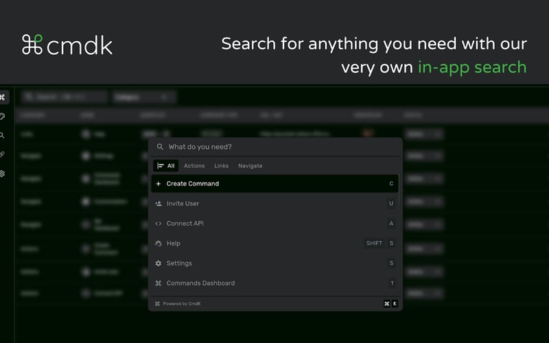Click the U shortcut badge on Invite User
This screenshot has height=343, width=549.
[391, 203]
